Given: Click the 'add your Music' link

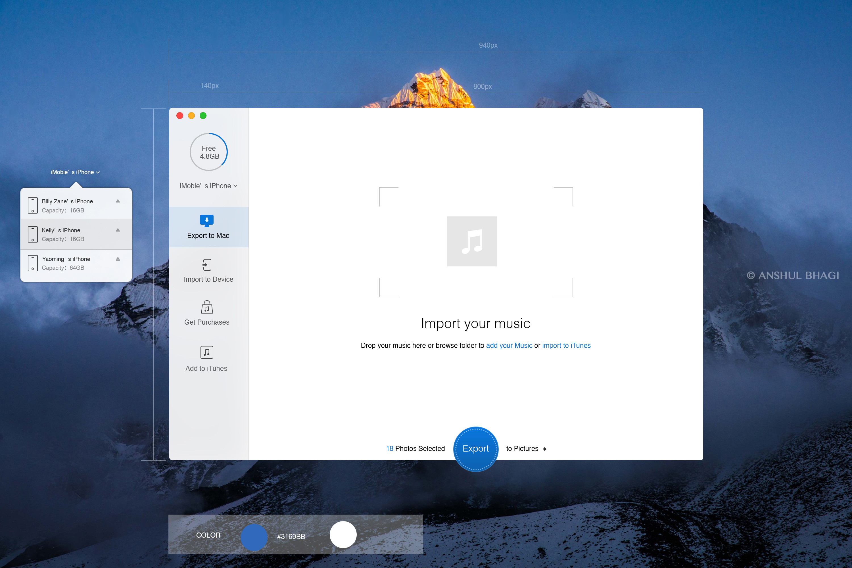Looking at the screenshot, I should pos(509,346).
